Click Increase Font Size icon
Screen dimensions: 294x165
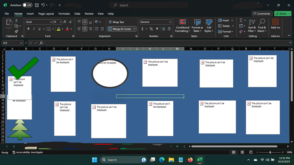pyautogui.click(x=65, y=22)
